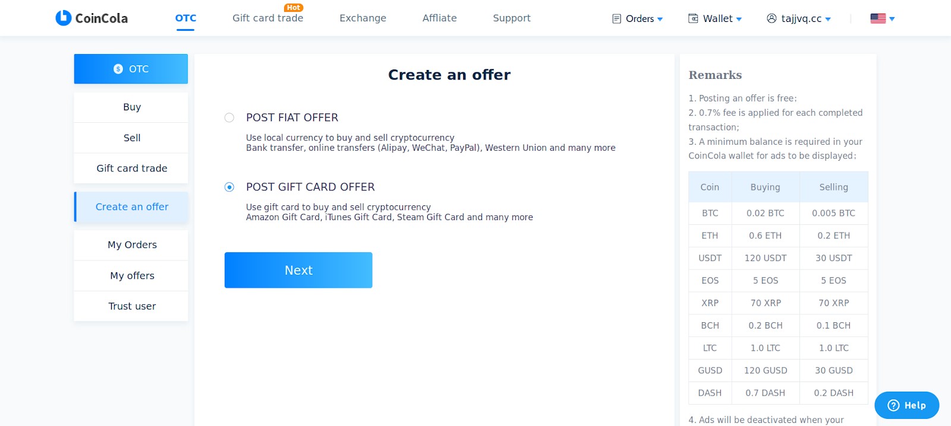
Task: Select Buy in the sidebar
Action: (131, 107)
